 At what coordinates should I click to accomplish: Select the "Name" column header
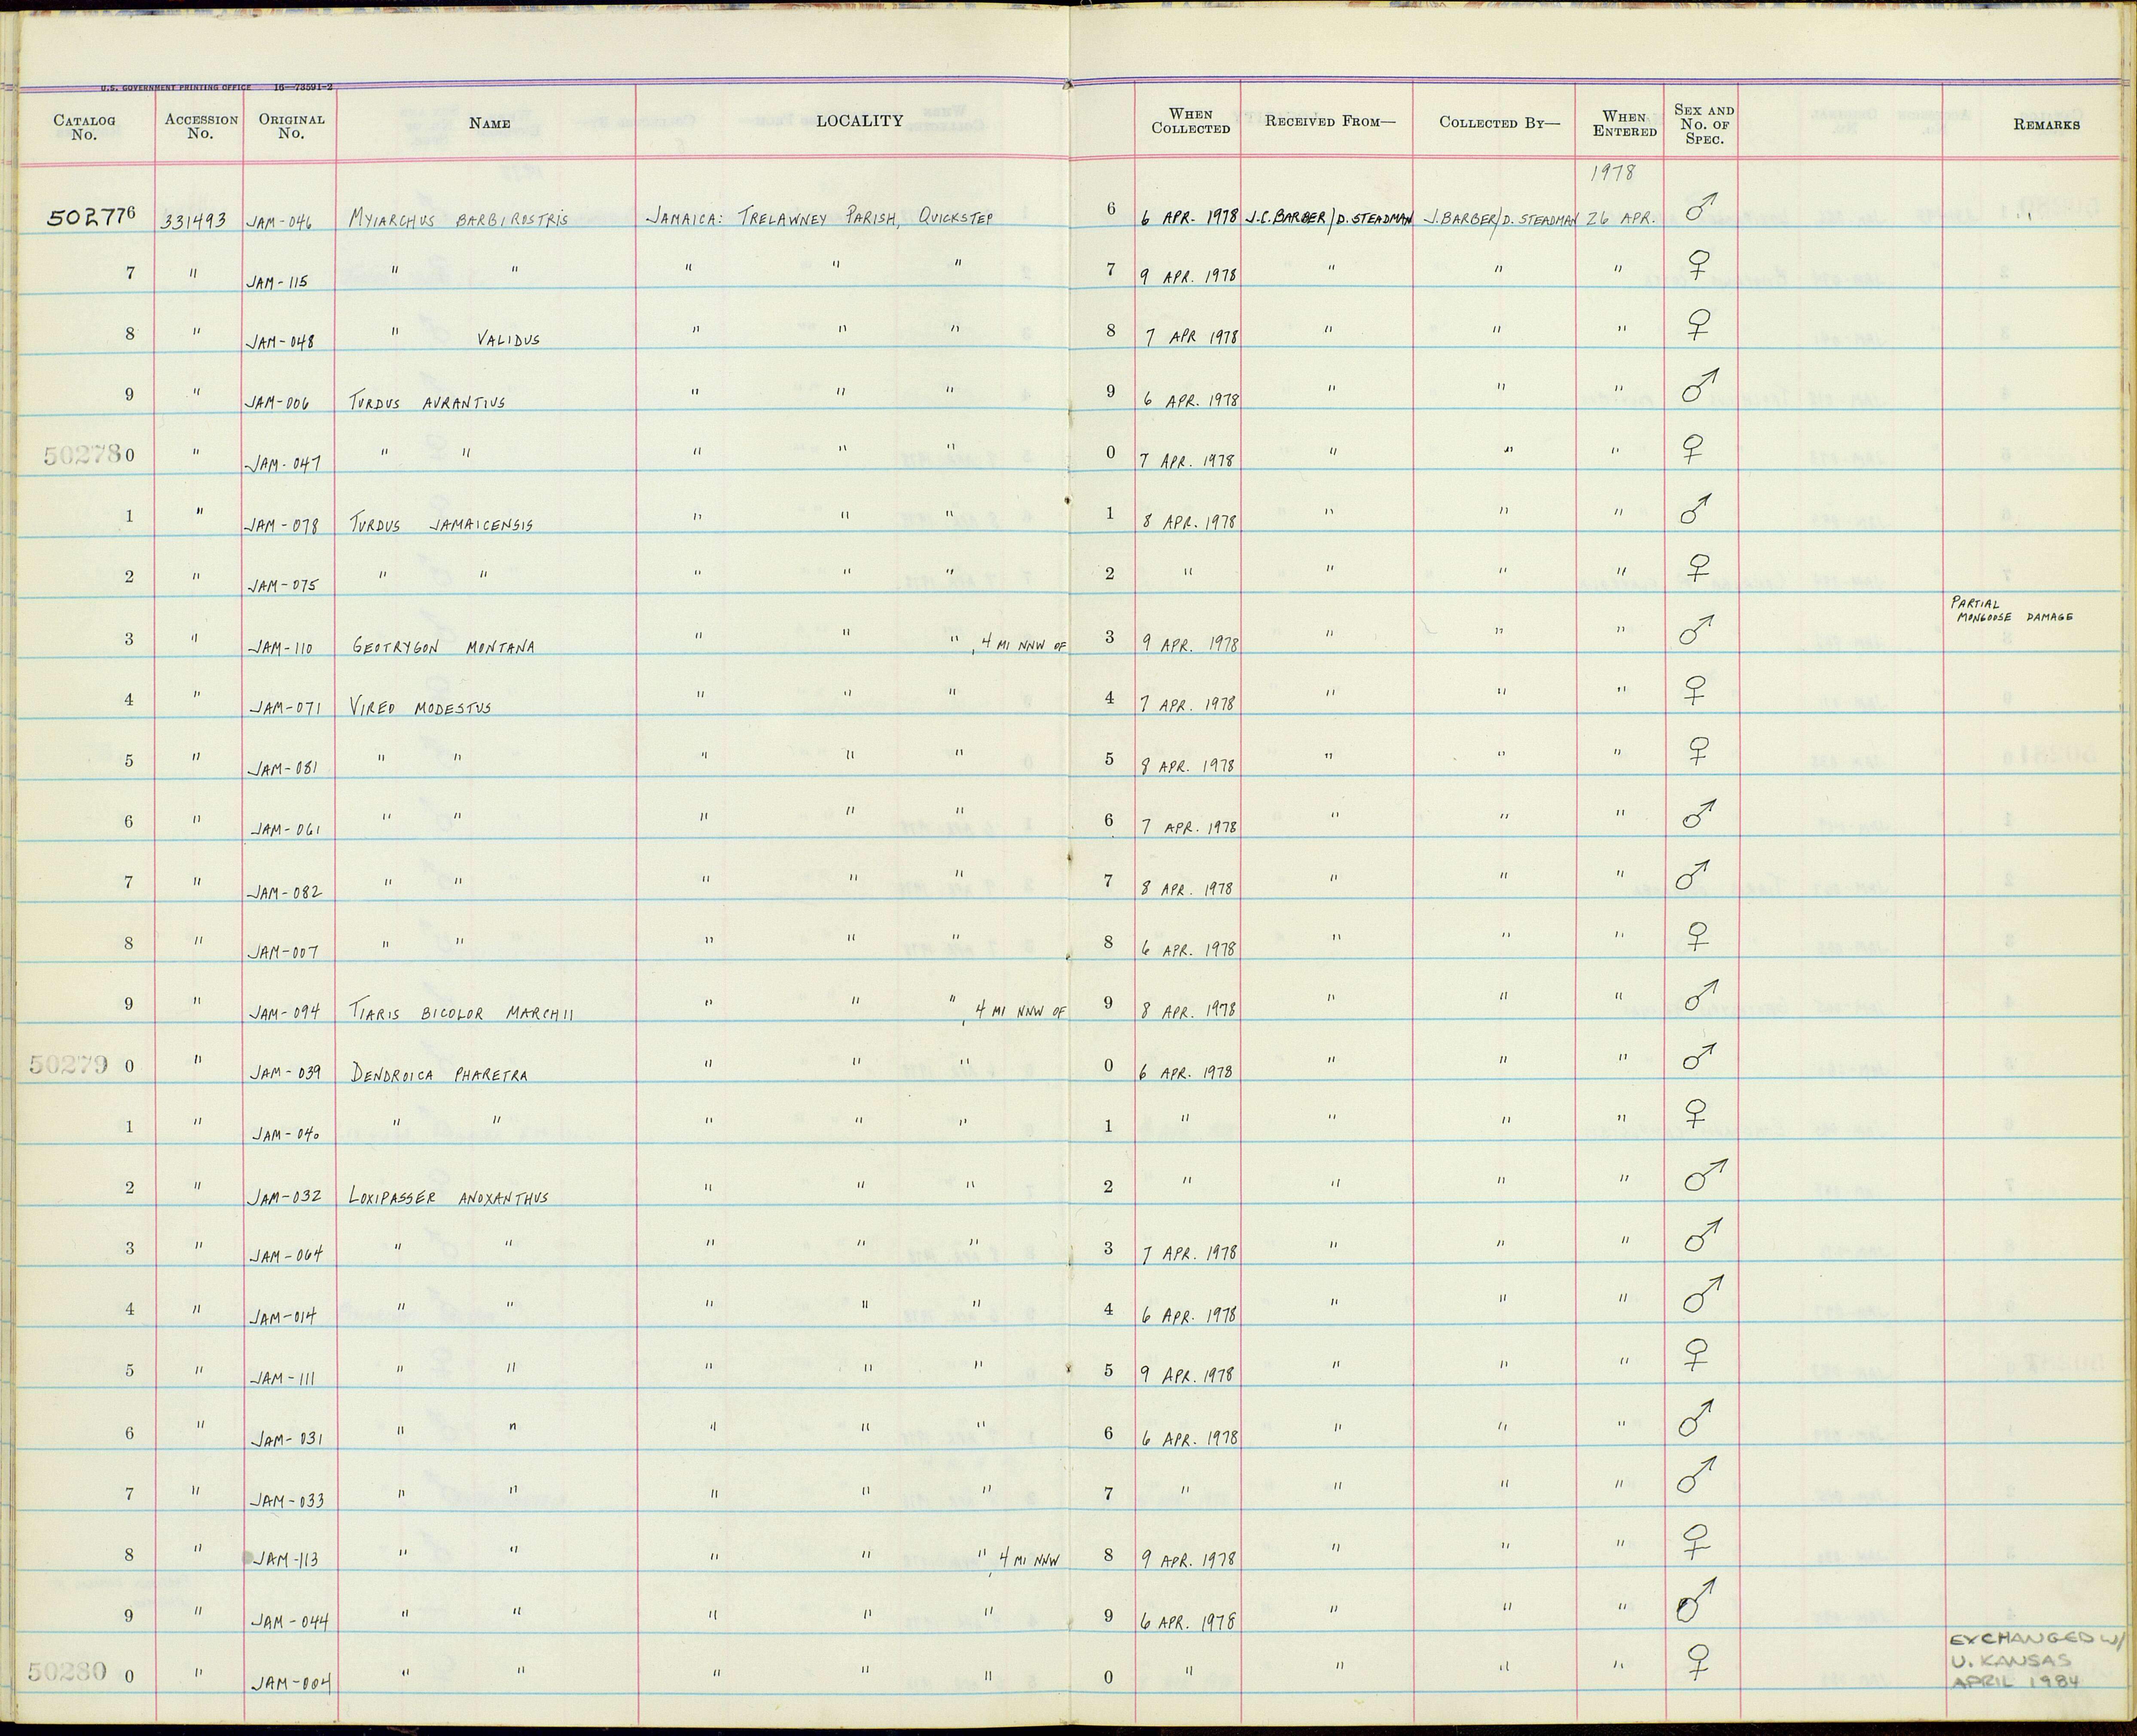click(x=489, y=124)
